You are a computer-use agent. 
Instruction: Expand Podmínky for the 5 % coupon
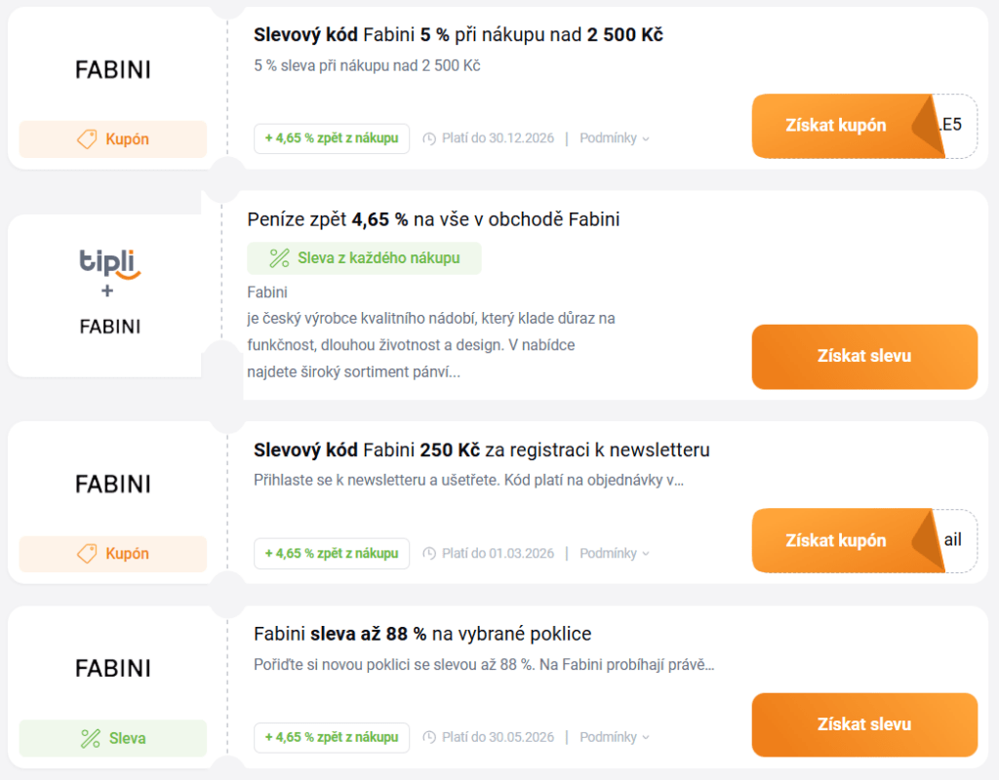point(615,138)
